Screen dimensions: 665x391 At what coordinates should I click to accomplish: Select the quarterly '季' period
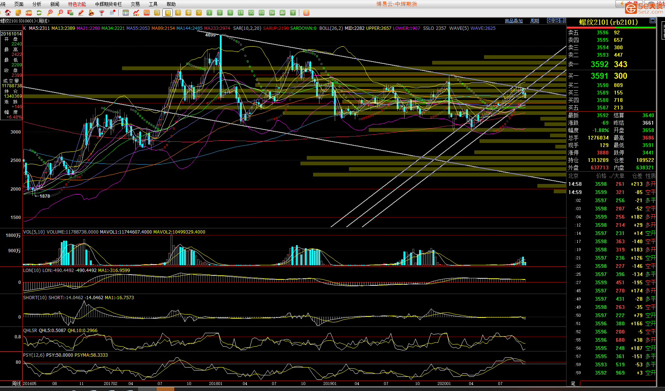coord(188,13)
